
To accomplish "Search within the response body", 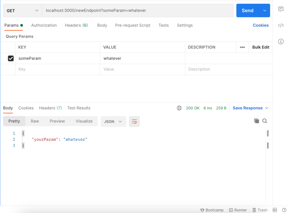I will (x=265, y=121).
